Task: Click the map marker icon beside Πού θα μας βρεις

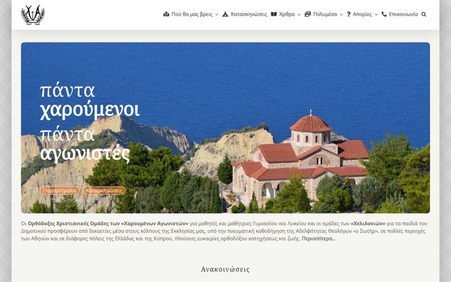Action: (166, 14)
